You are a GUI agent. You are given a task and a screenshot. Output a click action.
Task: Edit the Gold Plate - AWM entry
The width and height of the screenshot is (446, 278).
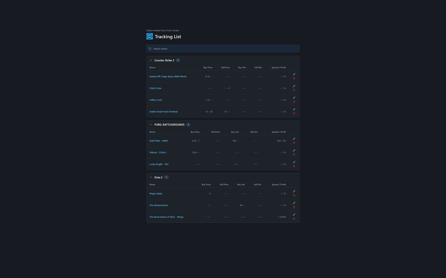click(294, 139)
